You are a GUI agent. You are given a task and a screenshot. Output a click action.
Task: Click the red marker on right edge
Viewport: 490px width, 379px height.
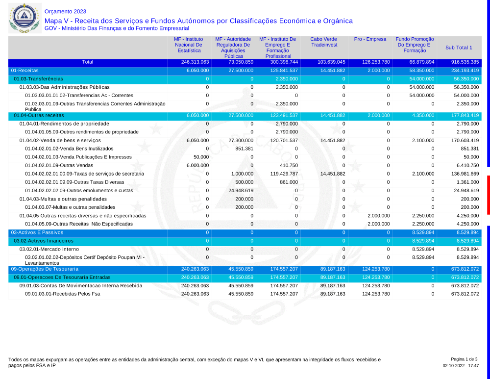point(488,195)
